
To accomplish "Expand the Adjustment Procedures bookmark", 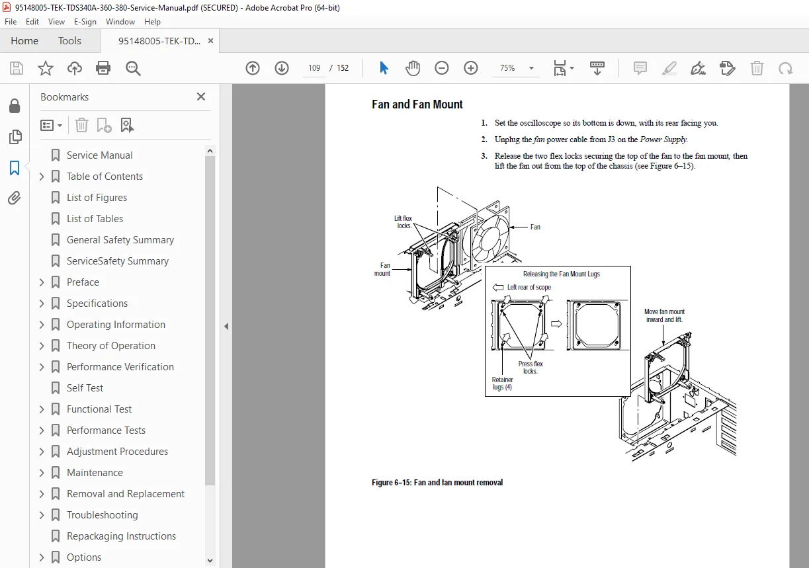I will pyautogui.click(x=42, y=452).
